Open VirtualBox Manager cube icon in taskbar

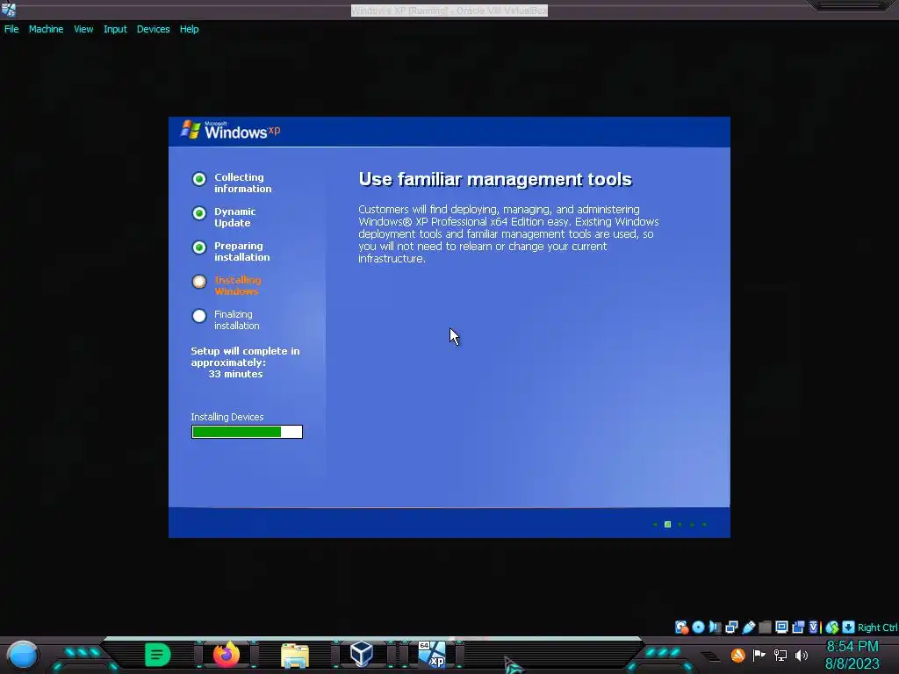(x=362, y=654)
